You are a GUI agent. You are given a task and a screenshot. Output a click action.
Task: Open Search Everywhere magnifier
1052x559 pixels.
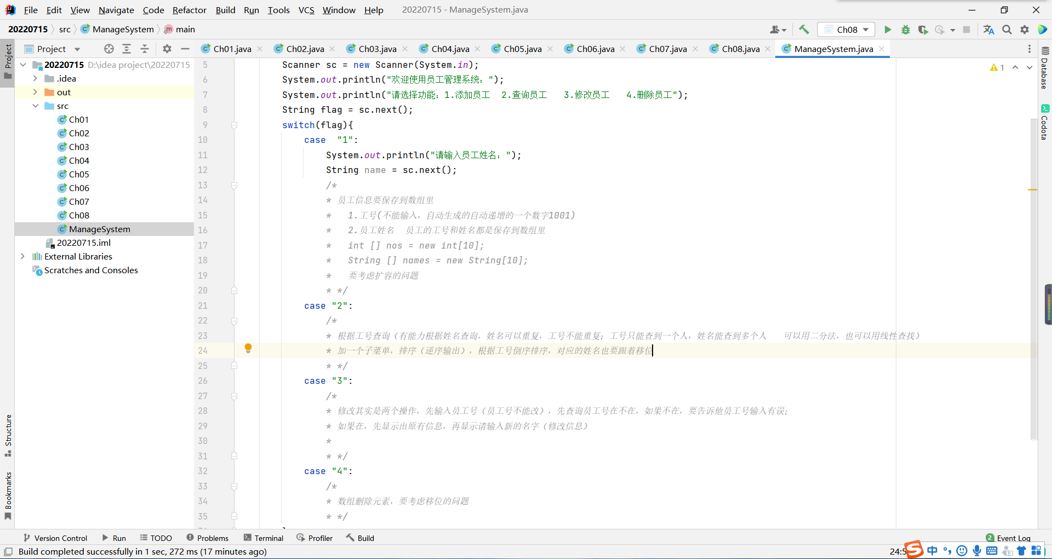1007,30
